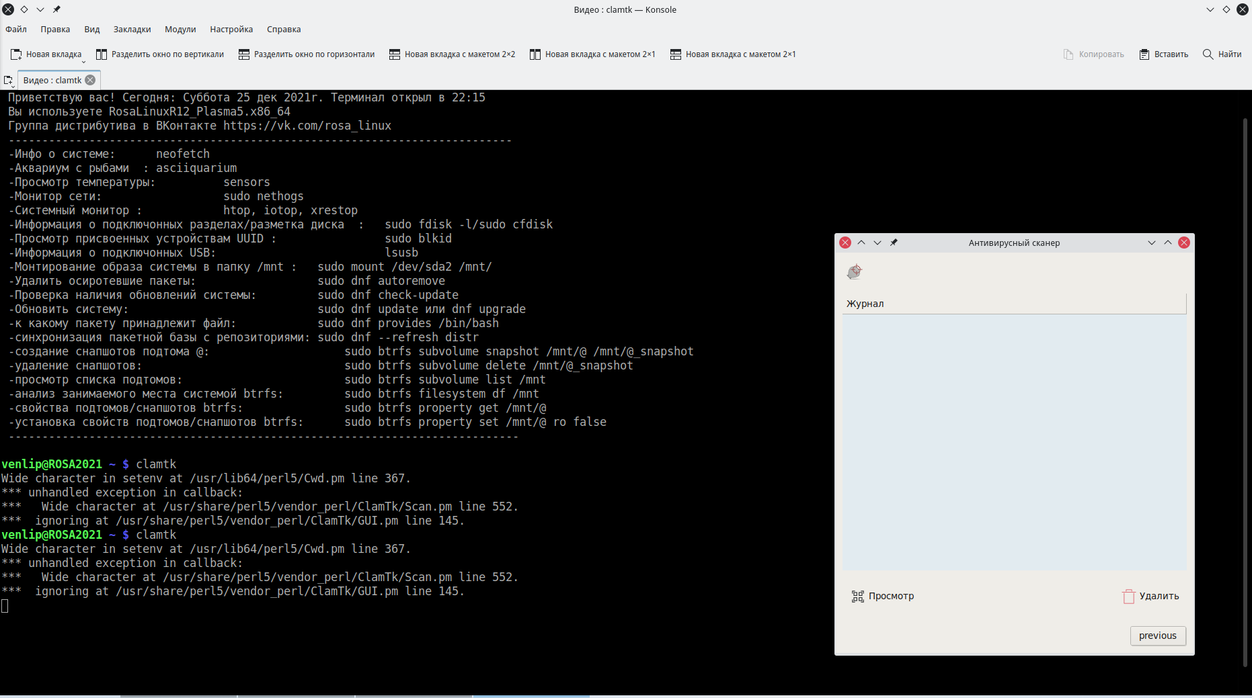1252x698 pixels.
Task: Click shade-down arrow on scanner title bar
Action: [x=877, y=243]
